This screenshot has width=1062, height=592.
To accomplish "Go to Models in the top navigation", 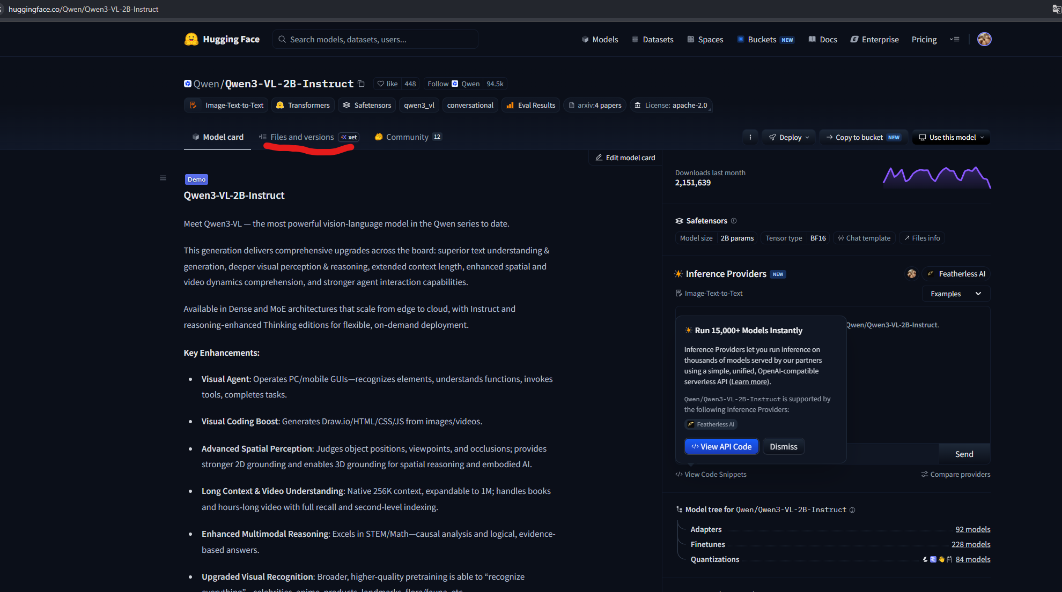I will (x=600, y=39).
